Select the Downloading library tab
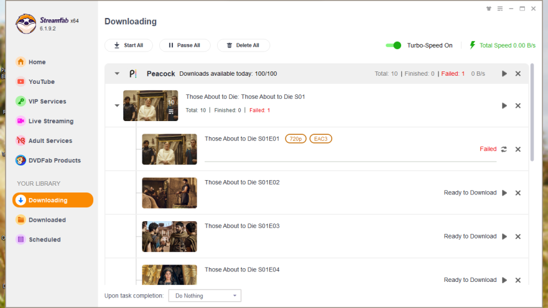The width and height of the screenshot is (548, 308). tap(53, 200)
